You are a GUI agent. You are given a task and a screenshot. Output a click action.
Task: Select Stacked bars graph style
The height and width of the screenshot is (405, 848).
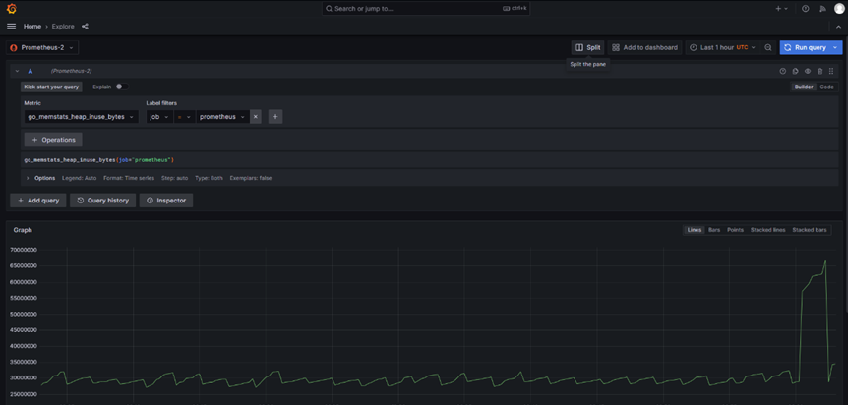point(809,230)
